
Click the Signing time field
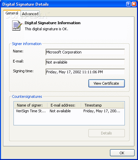pos(85,72)
